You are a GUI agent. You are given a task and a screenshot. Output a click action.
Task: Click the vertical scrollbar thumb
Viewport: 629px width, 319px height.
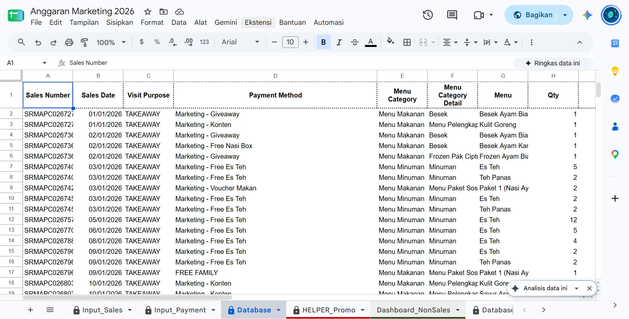click(598, 90)
